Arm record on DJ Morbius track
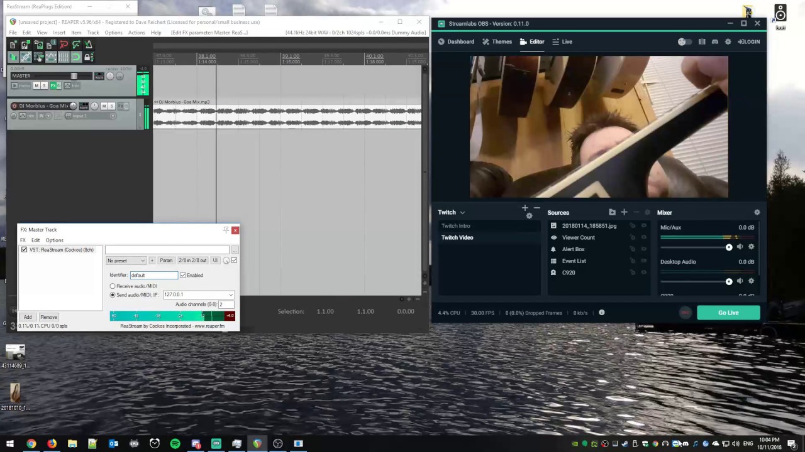 (x=14, y=106)
